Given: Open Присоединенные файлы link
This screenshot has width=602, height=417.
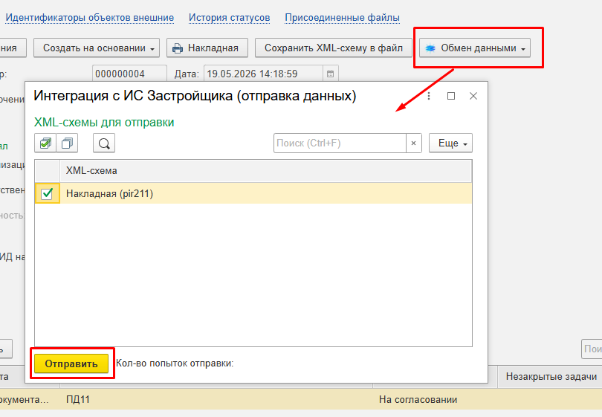Looking at the screenshot, I should click(x=342, y=18).
